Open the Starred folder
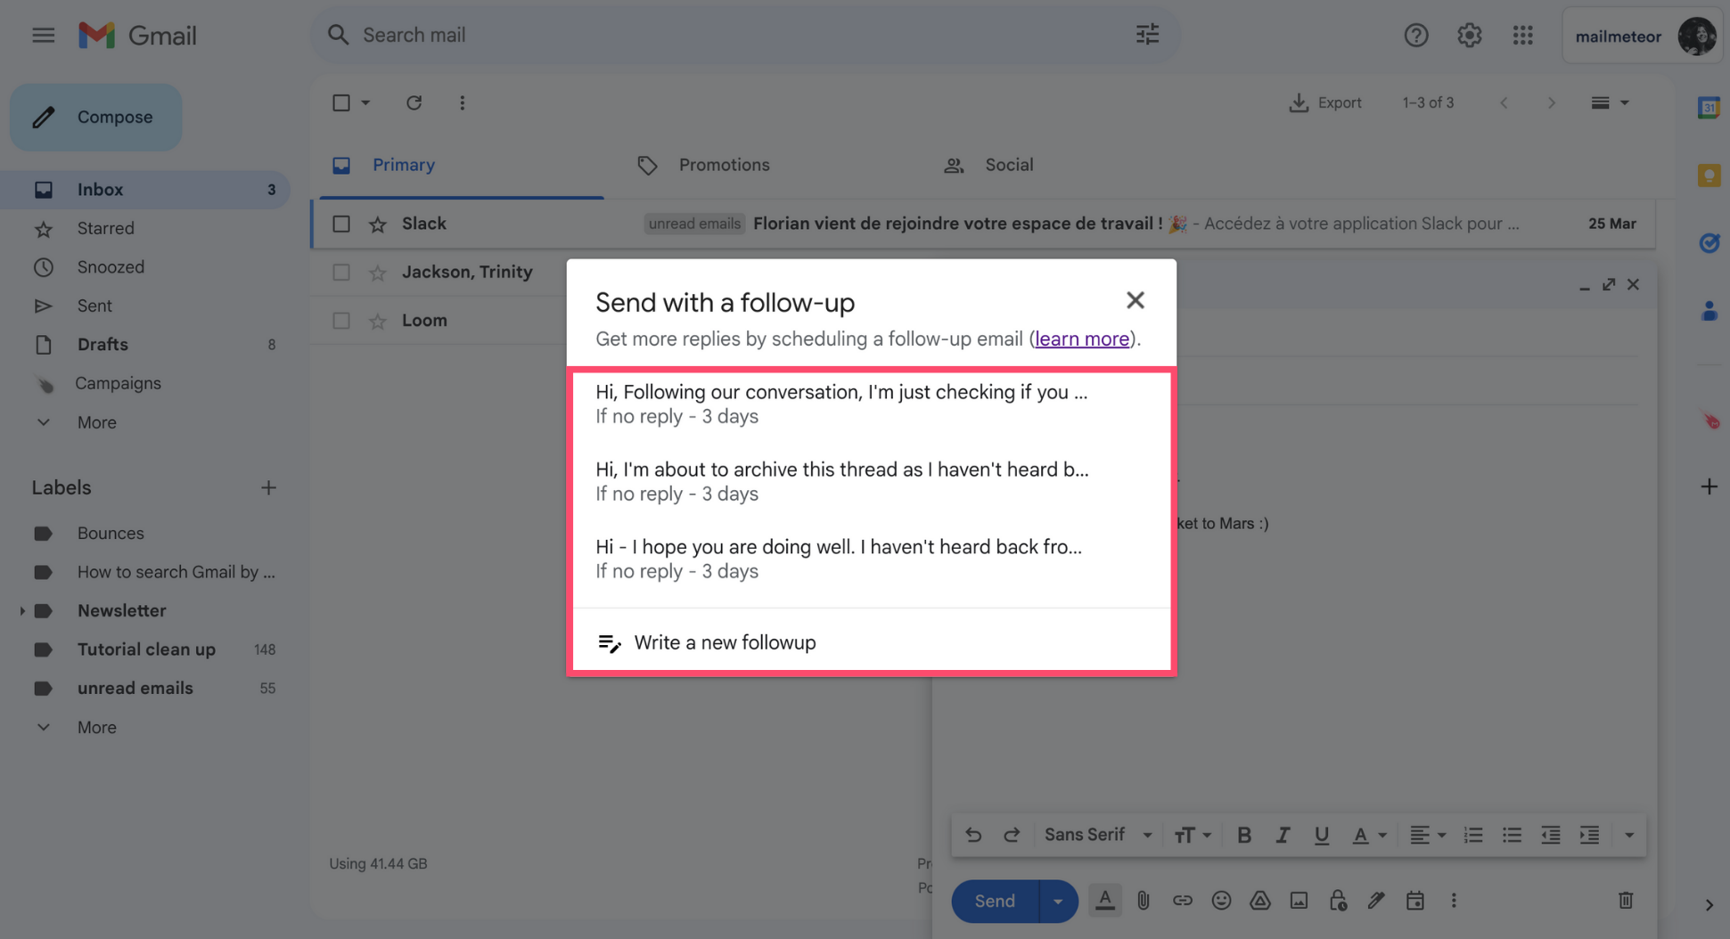The width and height of the screenshot is (1730, 939). [x=105, y=228]
